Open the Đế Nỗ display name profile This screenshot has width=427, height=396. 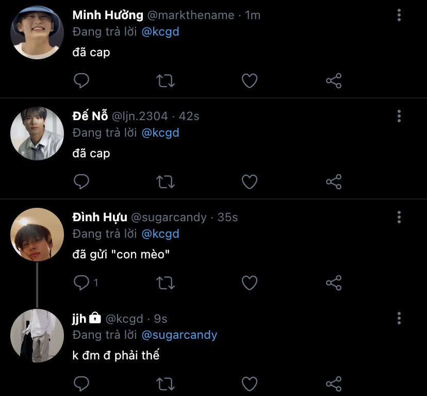point(90,116)
